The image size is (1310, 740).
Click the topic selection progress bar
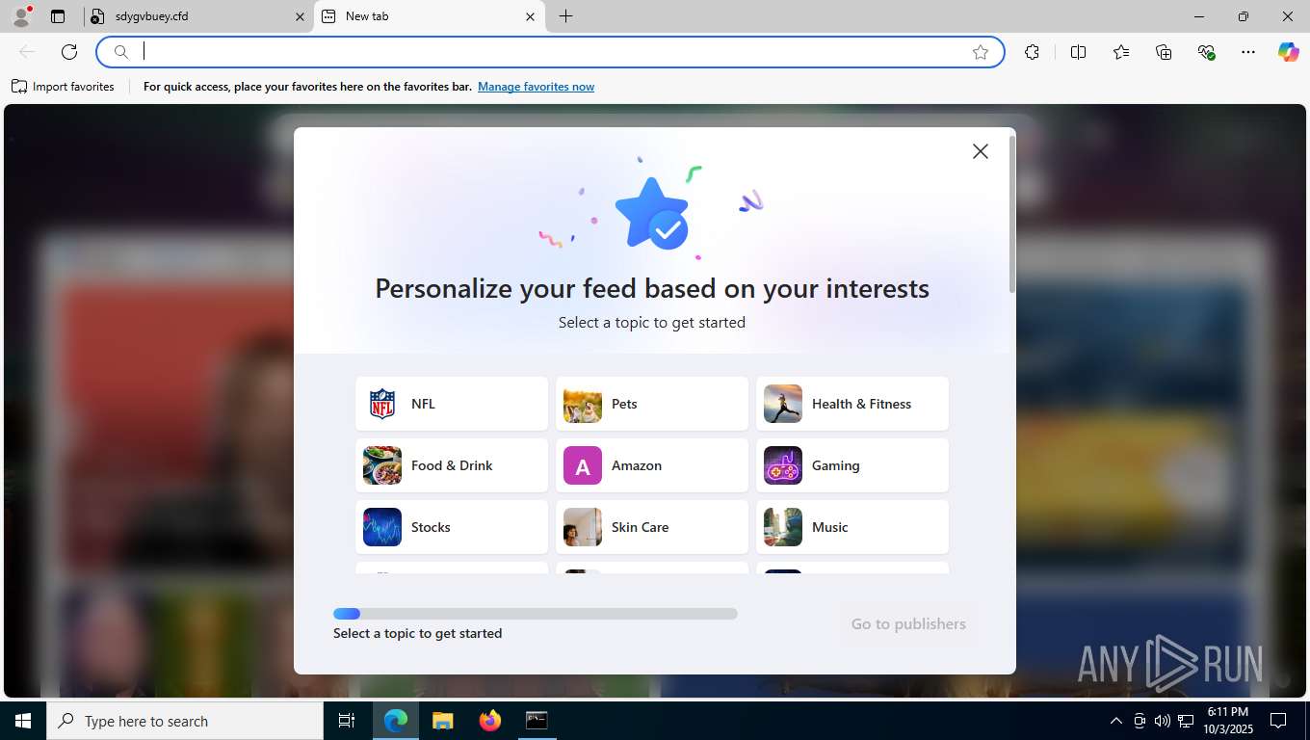(x=536, y=614)
